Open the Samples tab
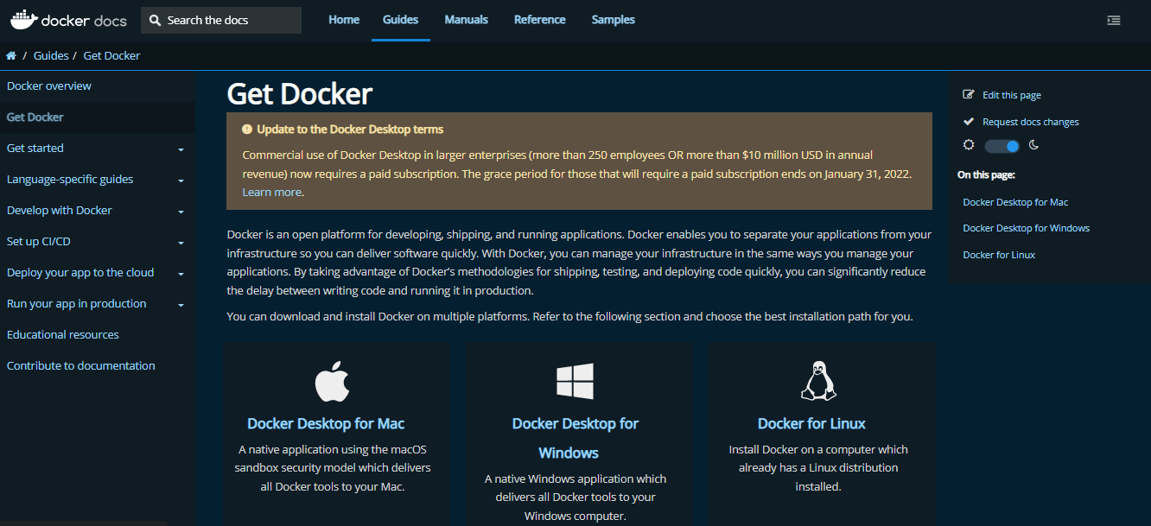The width and height of the screenshot is (1151, 526). click(x=614, y=20)
